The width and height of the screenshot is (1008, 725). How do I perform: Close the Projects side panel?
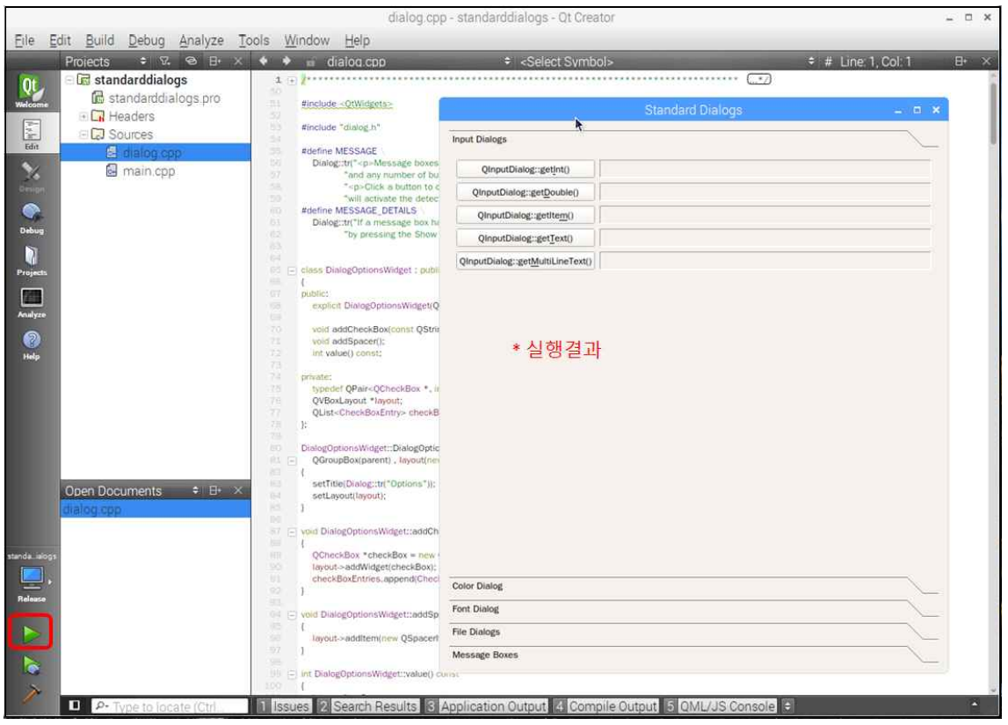coord(238,61)
